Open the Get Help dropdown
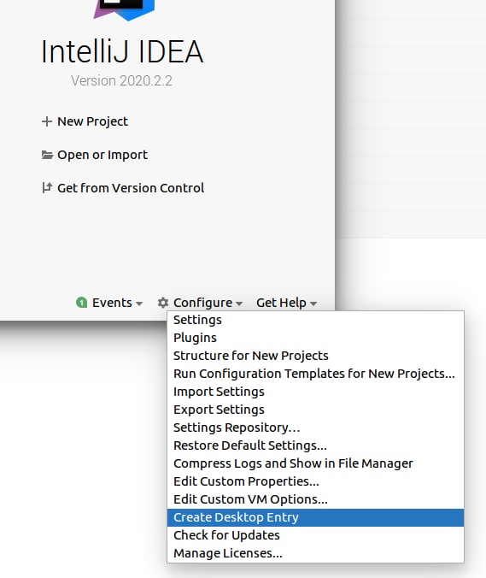Screen dimensions: 486x578 [286, 303]
